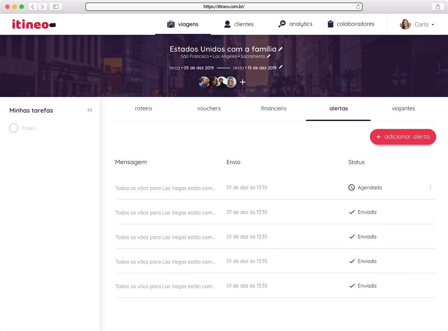This screenshot has height=331, width=448.
Task: Go back using the browser back arrow
Action: click(33, 7)
